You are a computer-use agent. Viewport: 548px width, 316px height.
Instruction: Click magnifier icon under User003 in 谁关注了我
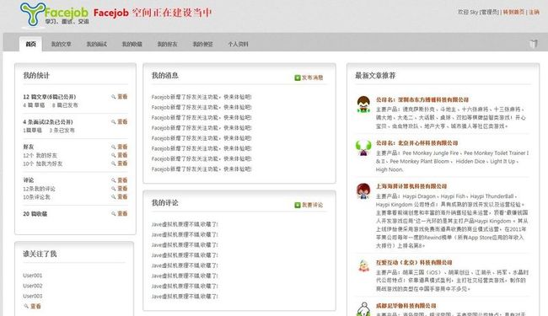click(26, 306)
